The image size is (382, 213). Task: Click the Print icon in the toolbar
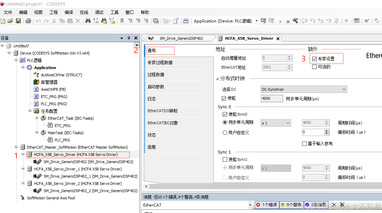pyautogui.click(x=29, y=21)
